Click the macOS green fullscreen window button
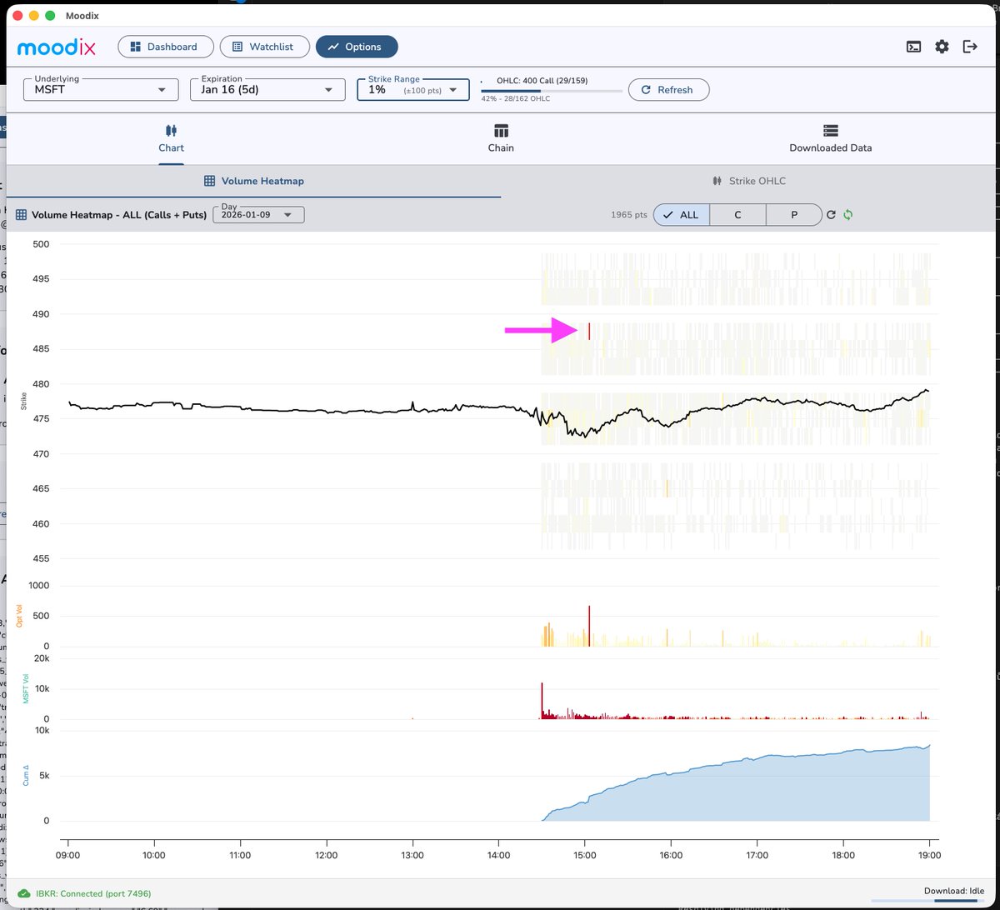1000x910 pixels. (50, 15)
